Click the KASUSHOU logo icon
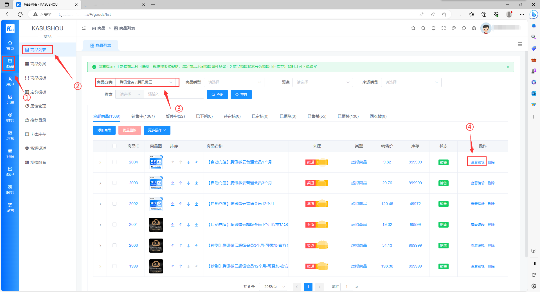Screen dimensions: 540x292 (x=10, y=28)
